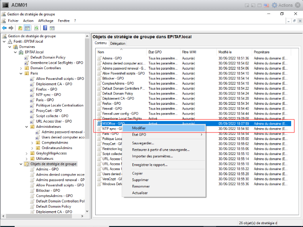
Task: Click the blue Back arrow in toolbar
Action: tap(4, 28)
